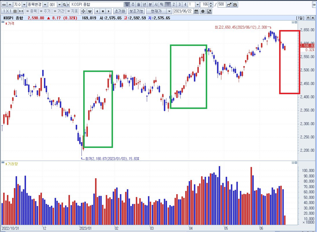Toggle the = 기간 sync button
Screen dimensions: 317x232
(59, 11)
